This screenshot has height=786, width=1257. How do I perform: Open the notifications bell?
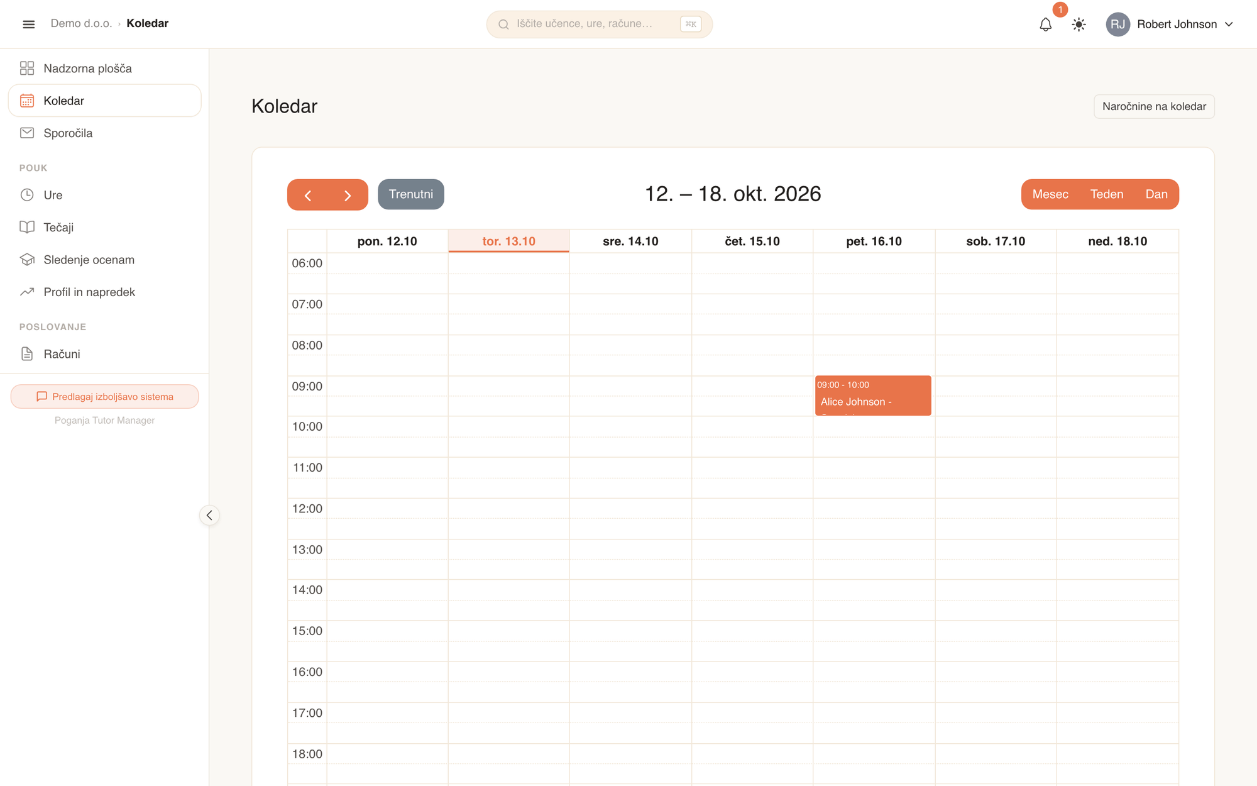coord(1045,25)
